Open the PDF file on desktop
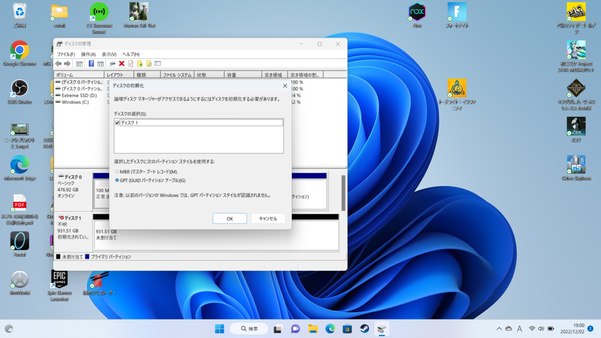Image resolution: width=601 pixels, height=338 pixels. coord(20,209)
